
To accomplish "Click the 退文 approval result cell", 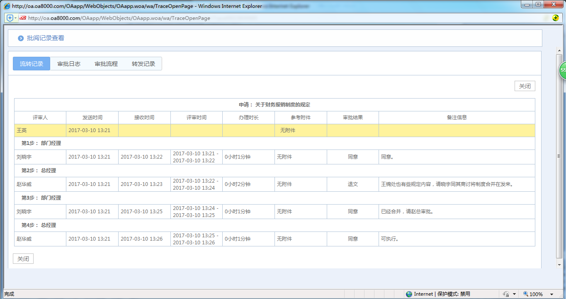I will [x=353, y=184].
